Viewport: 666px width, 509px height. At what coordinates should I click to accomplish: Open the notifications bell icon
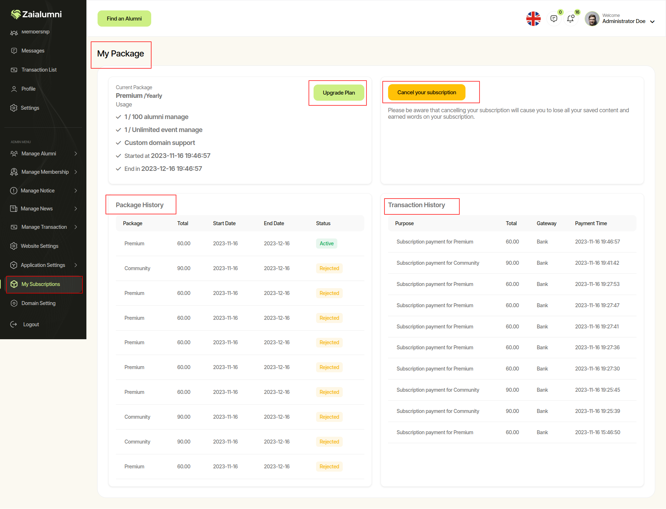(571, 19)
